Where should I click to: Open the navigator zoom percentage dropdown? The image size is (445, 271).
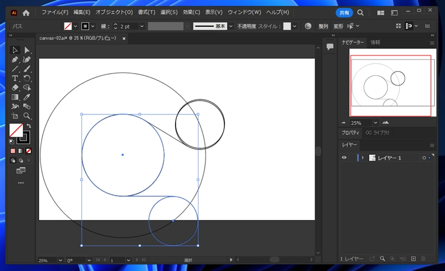tap(375, 123)
